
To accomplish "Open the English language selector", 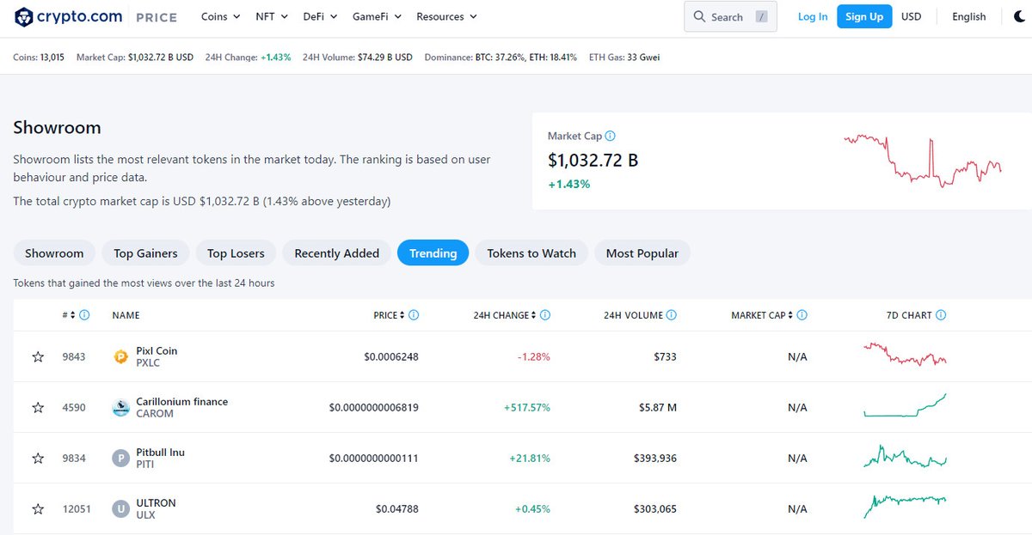I will click(x=969, y=16).
